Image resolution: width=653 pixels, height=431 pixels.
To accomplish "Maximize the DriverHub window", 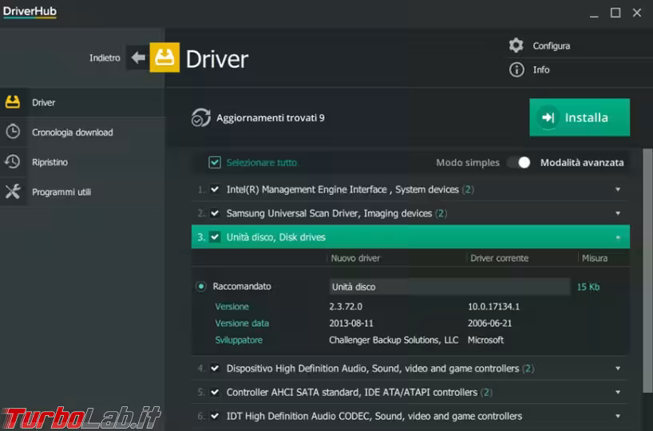I will [615, 13].
